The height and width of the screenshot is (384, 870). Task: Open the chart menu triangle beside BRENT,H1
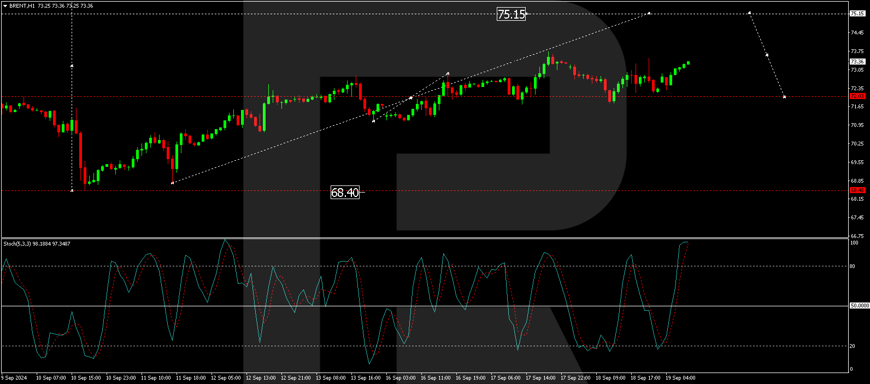tap(5, 6)
